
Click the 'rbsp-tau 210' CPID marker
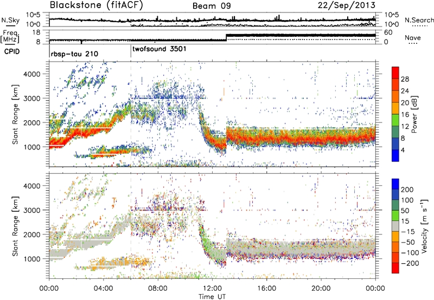tap(74, 54)
